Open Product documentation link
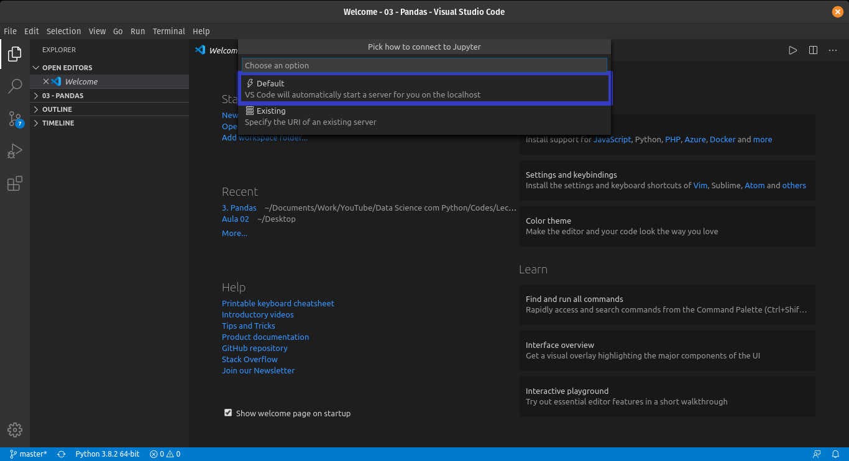 [x=265, y=337]
